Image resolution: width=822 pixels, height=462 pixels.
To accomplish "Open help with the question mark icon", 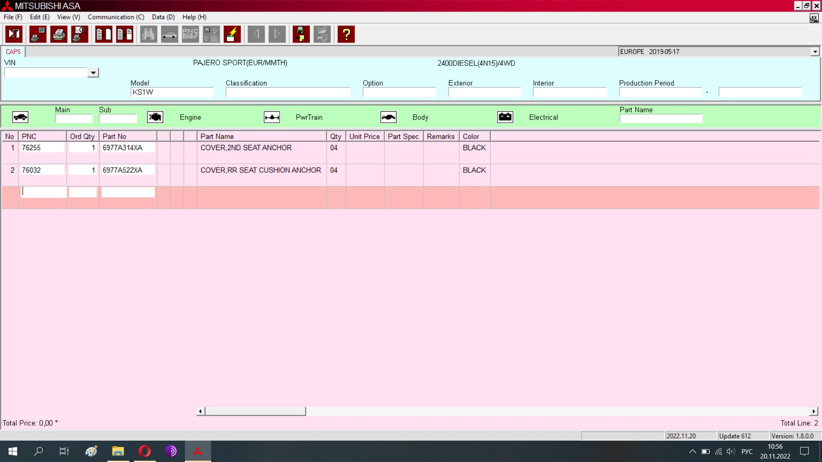I will click(346, 34).
